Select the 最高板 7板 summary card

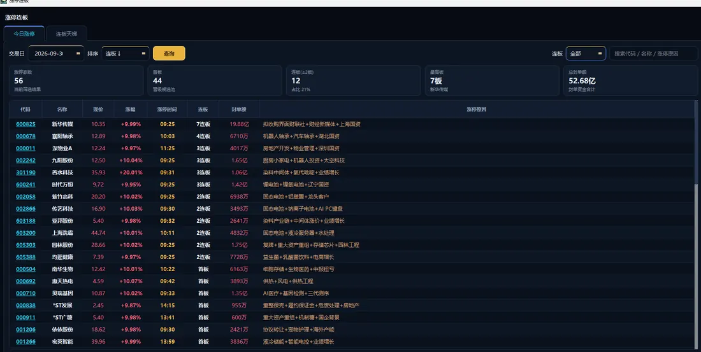pyautogui.click(x=492, y=80)
